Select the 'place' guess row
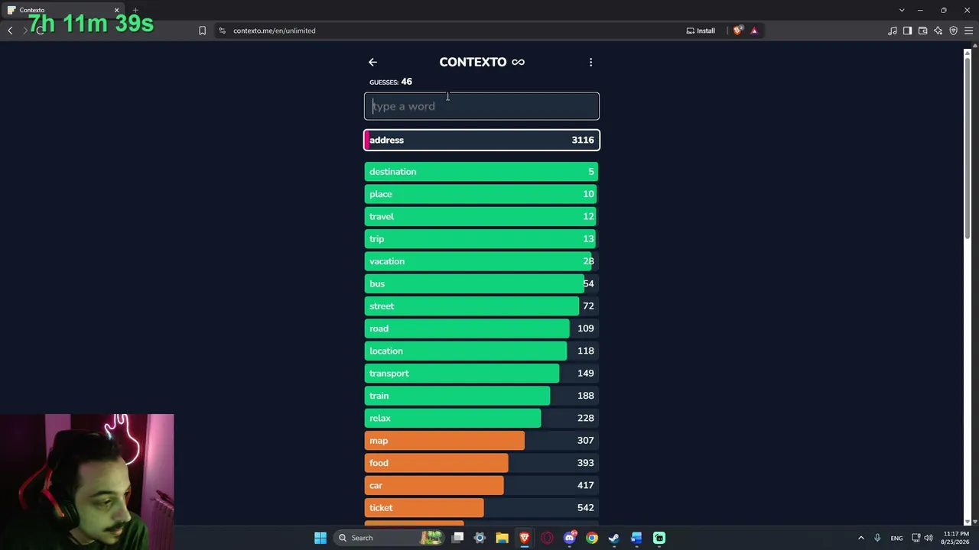Viewport: 979px width, 550px height. tap(482, 194)
